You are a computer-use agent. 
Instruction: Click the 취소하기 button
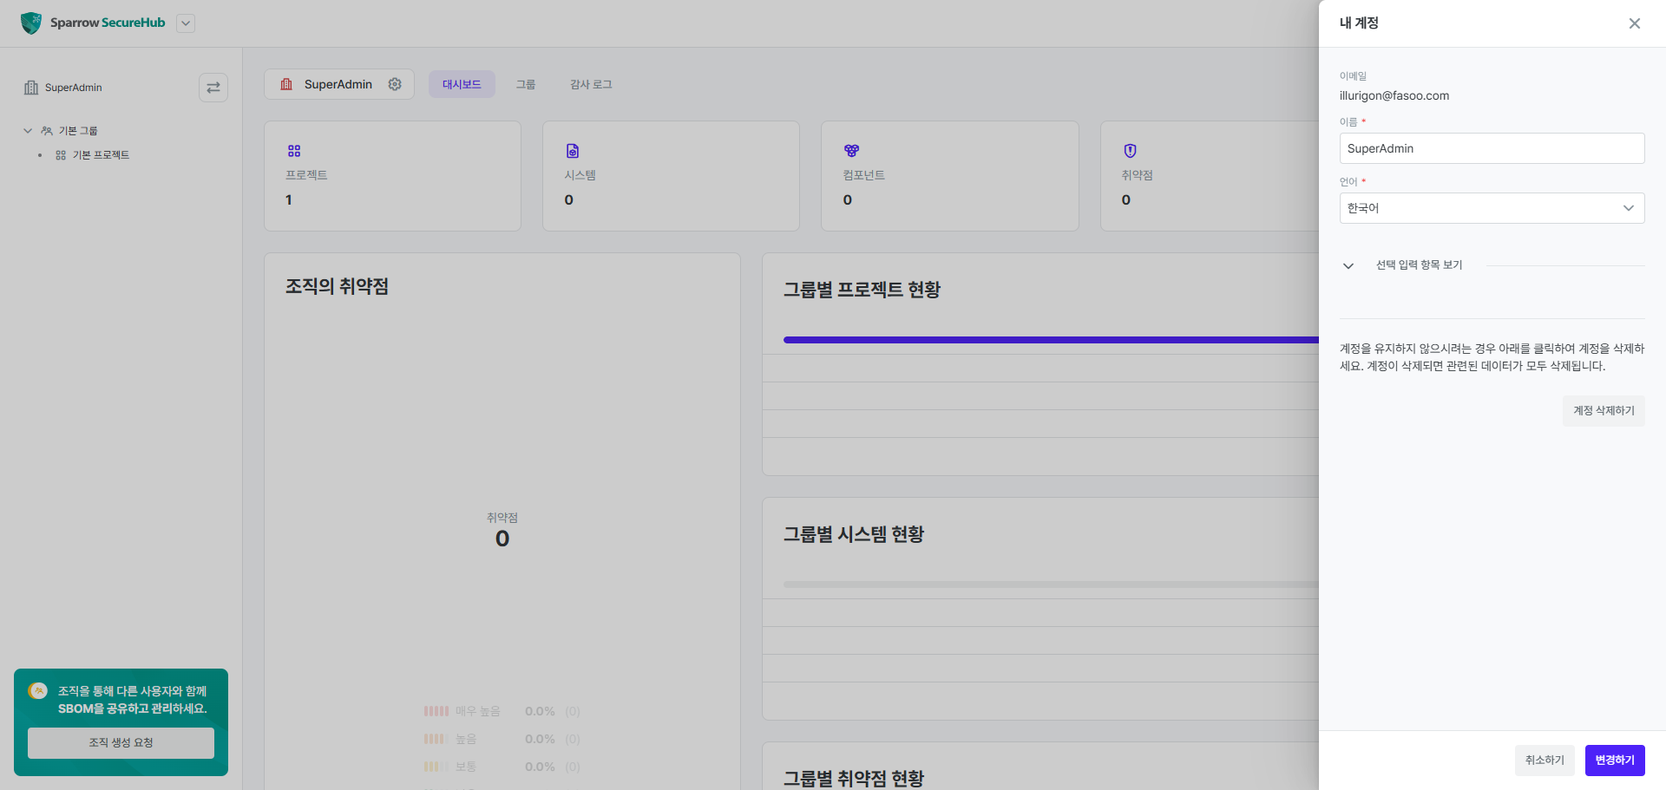[x=1545, y=761]
